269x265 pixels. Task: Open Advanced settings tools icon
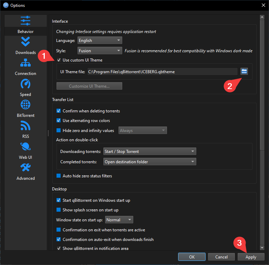[25, 168]
